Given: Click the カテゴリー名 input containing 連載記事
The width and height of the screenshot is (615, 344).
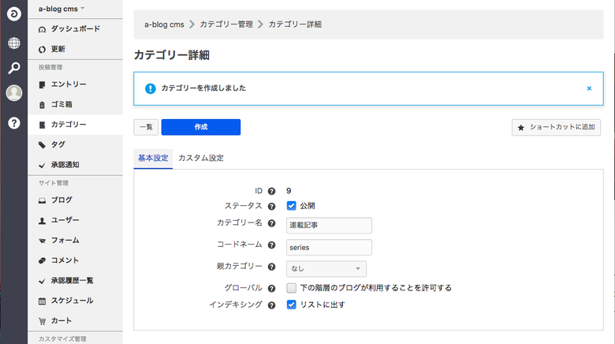Looking at the screenshot, I should pos(329,226).
